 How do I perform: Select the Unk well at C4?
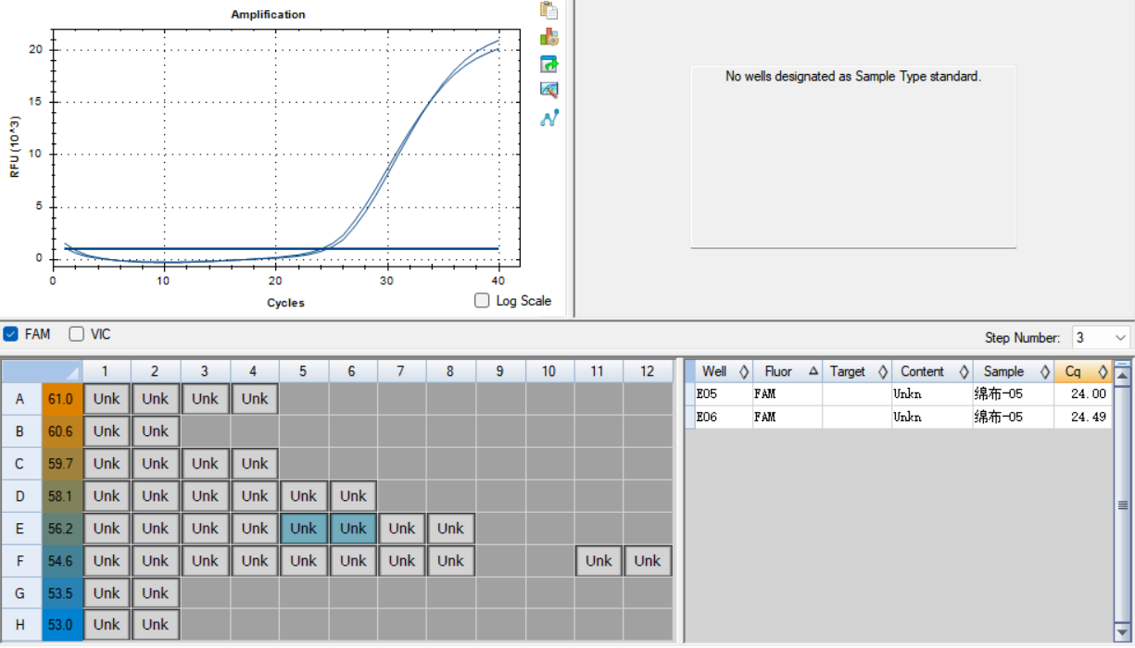point(255,463)
